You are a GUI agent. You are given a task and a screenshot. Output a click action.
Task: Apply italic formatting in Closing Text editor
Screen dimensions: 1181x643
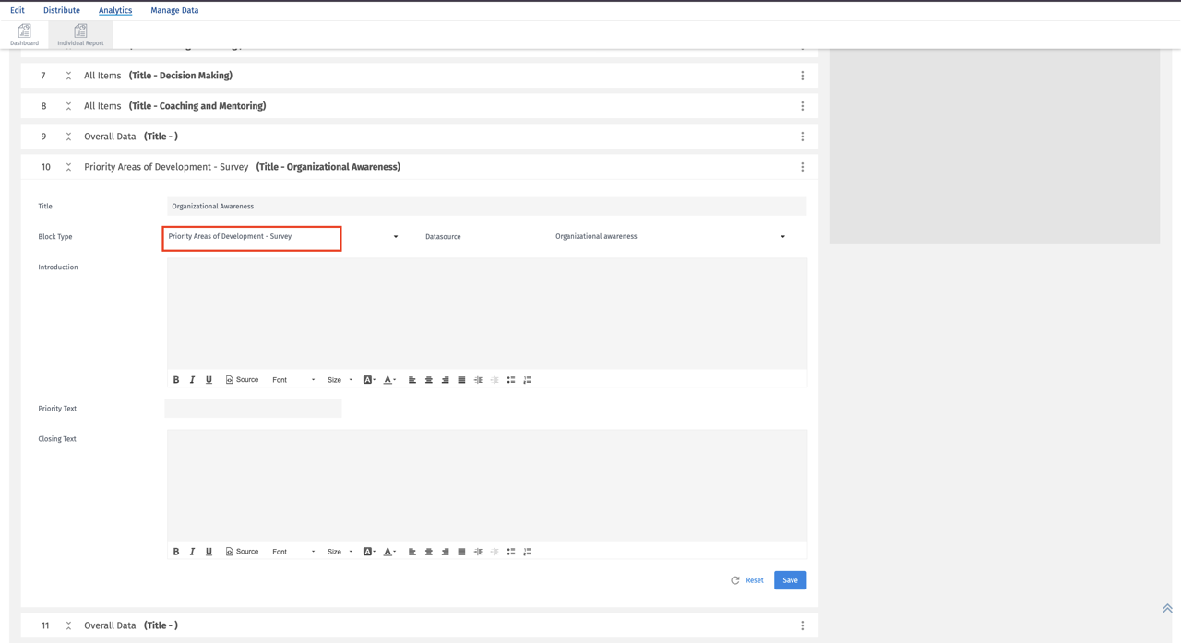pos(192,551)
